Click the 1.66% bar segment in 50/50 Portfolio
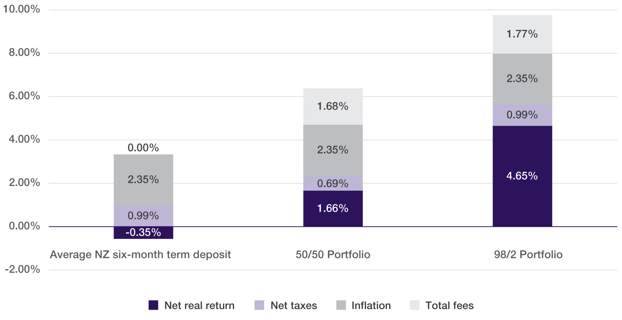Viewport: 622px width, 320px height. (333, 208)
